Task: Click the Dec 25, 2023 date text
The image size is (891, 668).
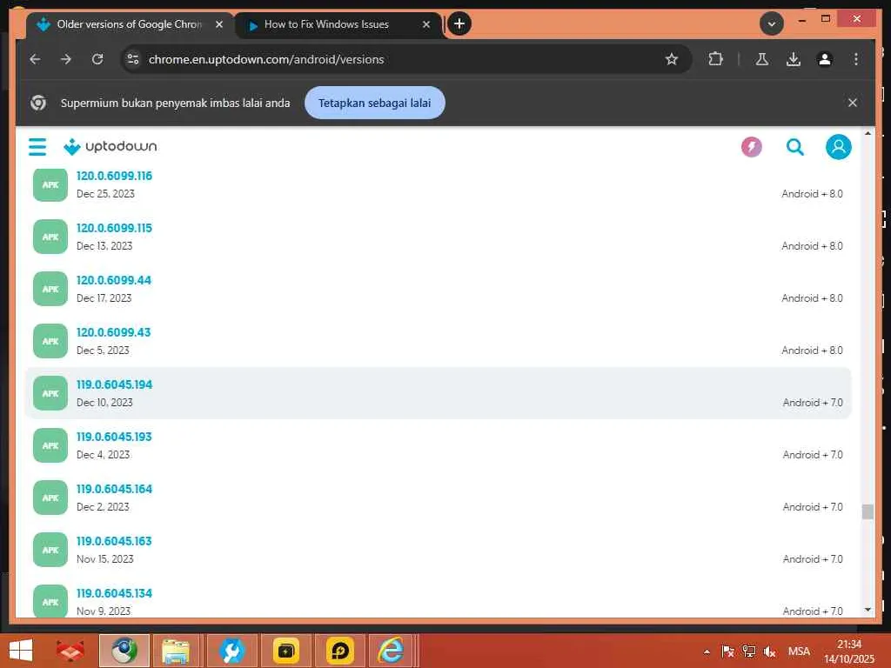Action: (105, 194)
